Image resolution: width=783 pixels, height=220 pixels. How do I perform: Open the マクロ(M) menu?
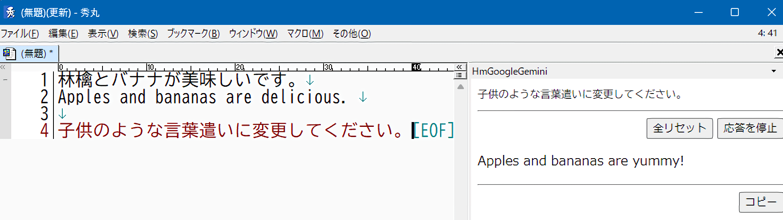coord(305,34)
